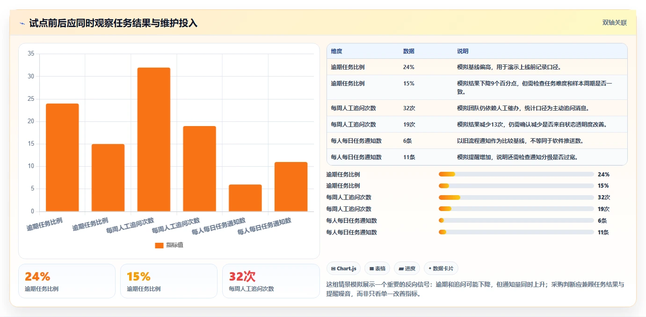Select the 表格 chip
The image size is (646, 317).
(377, 268)
